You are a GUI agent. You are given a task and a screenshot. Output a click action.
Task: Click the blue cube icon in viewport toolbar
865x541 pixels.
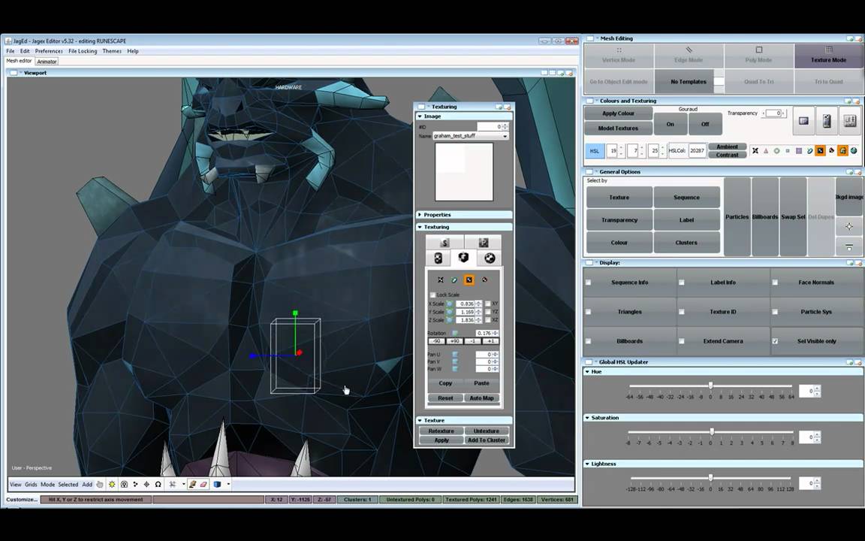click(217, 484)
